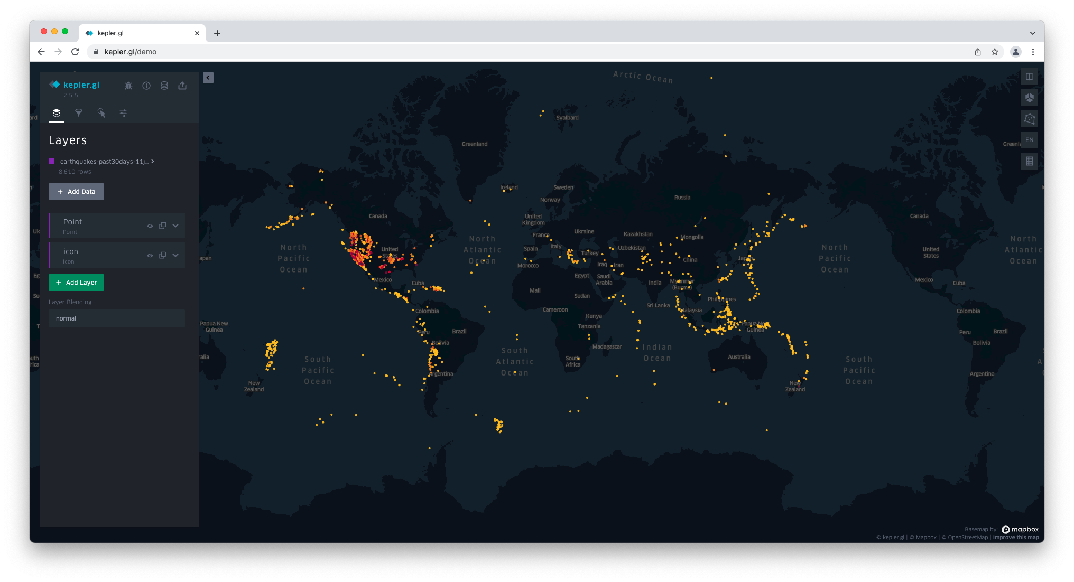Screen dimensions: 1074x582
Task: Open the bug report icon in the header
Action: tap(128, 85)
